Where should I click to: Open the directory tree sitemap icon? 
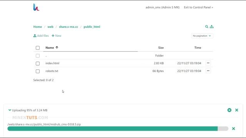(212, 26)
